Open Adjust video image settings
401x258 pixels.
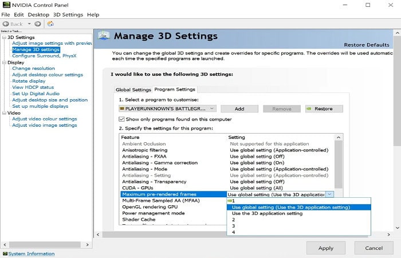tap(45, 125)
